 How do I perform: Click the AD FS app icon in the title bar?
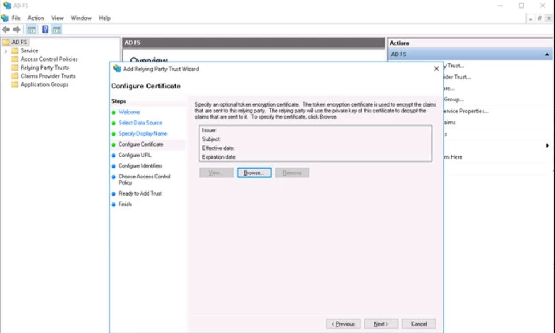point(7,5)
